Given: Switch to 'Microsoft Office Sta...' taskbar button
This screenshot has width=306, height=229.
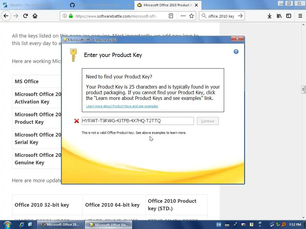Looking at the screenshot, I should click(108, 225).
